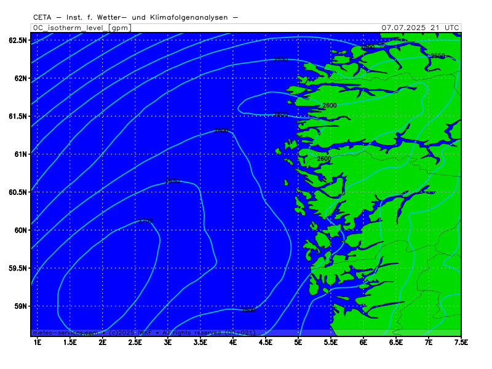Click the 2600 label near the map's bottom edge
Viewport: 492px width, 369px height.
pos(248,310)
